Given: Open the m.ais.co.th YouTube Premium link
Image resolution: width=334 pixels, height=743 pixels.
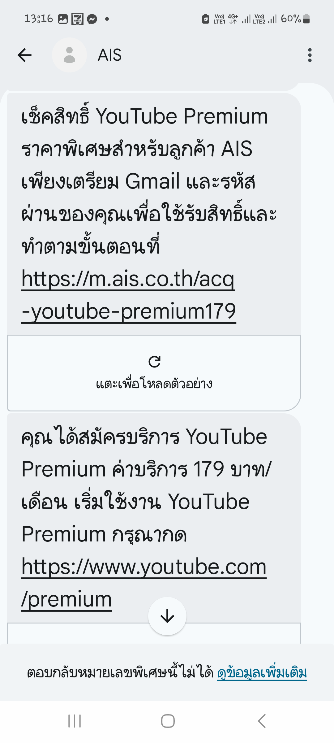Looking at the screenshot, I should [x=129, y=295].
